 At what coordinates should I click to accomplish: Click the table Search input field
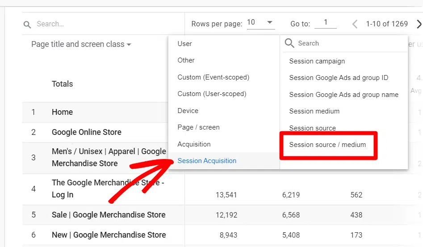107,24
